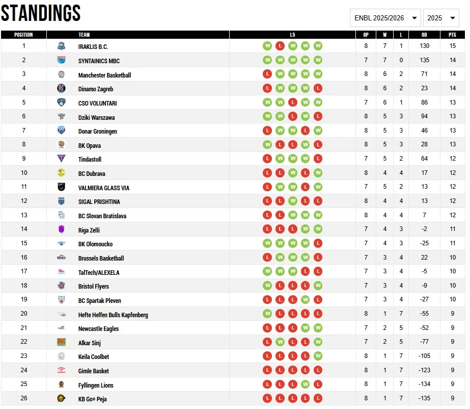
Task: Open the 2025 season dropdown
Action: coord(441,17)
